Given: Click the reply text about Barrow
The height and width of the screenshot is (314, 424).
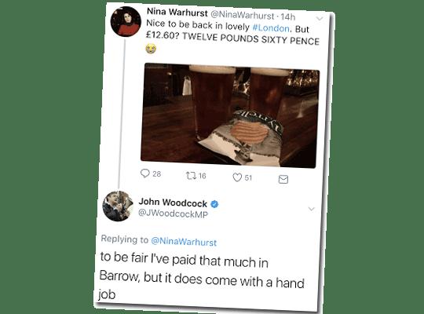Looking at the screenshot, I should point(202,276).
